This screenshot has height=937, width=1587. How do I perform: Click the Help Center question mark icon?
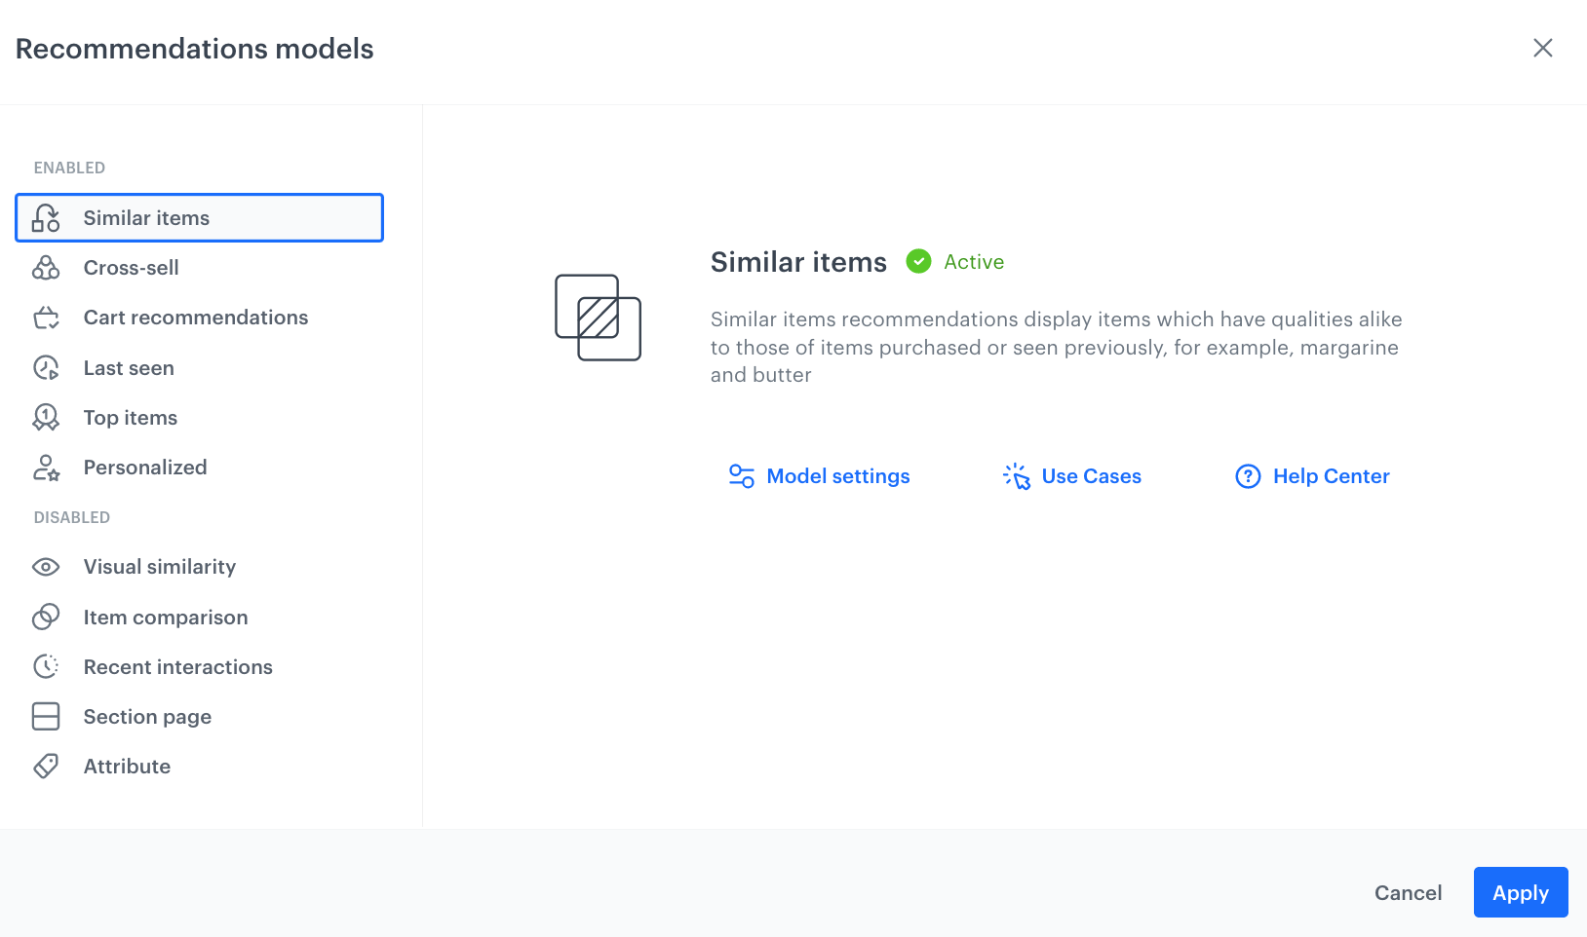click(x=1248, y=475)
